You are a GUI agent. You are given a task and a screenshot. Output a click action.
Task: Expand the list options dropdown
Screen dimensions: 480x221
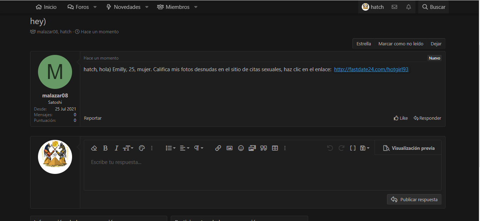(x=171, y=148)
